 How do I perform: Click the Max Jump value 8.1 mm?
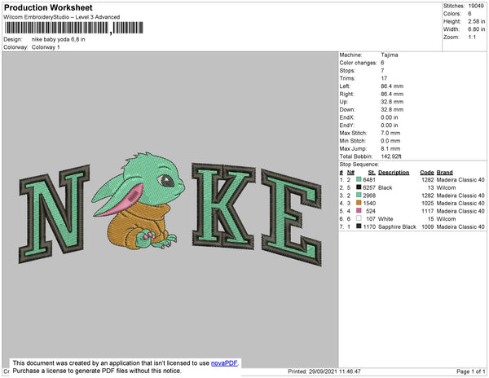pos(390,148)
